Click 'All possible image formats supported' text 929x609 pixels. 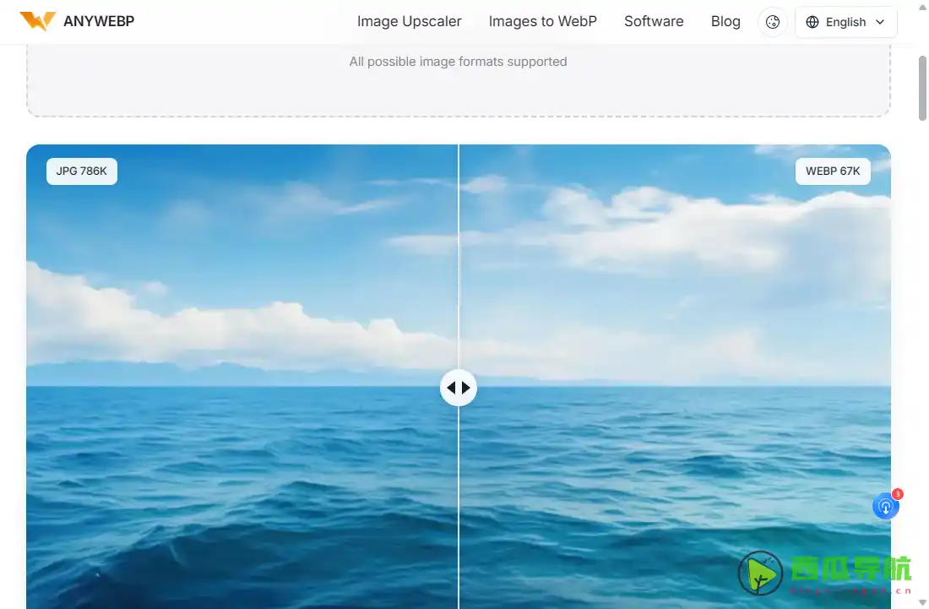(x=458, y=62)
